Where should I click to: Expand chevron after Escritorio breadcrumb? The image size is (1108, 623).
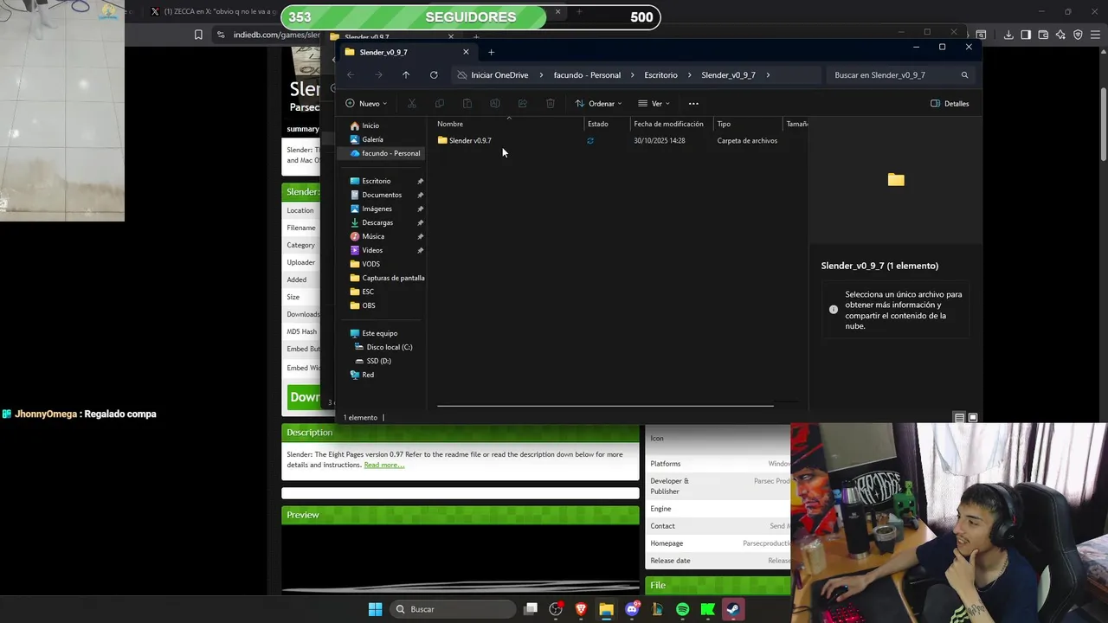pos(690,75)
